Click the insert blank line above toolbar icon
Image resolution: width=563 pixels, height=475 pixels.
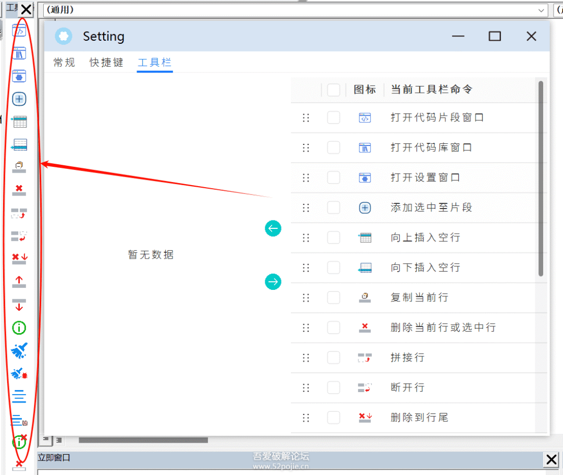tap(19, 122)
